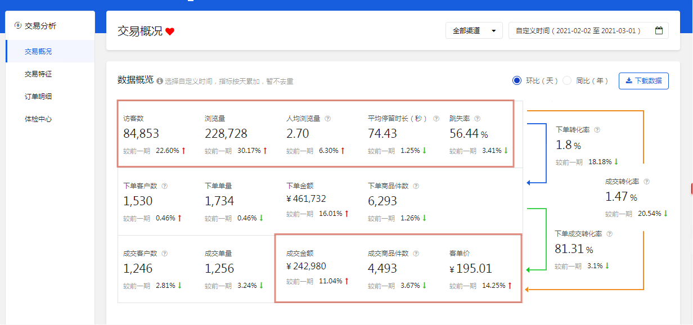Click help icon beside 平均停留时长
693x325 pixels.
click(x=436, y=119)
